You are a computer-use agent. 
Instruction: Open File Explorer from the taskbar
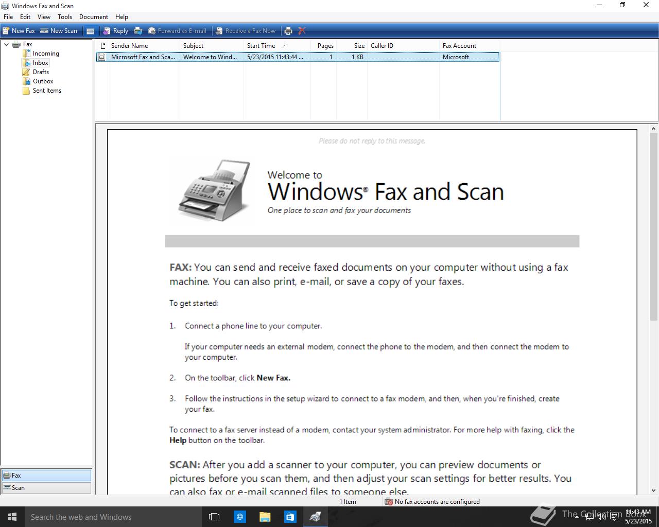point(265,517)
